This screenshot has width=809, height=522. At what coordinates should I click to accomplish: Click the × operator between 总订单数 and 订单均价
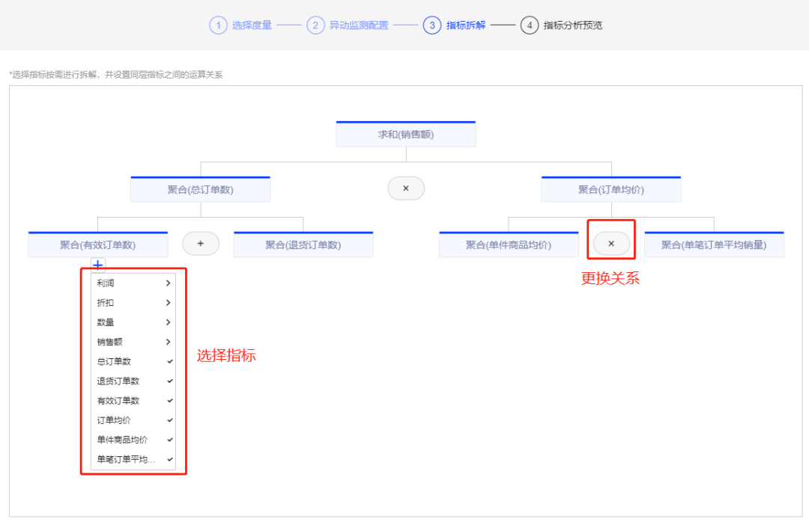point(406,188)
